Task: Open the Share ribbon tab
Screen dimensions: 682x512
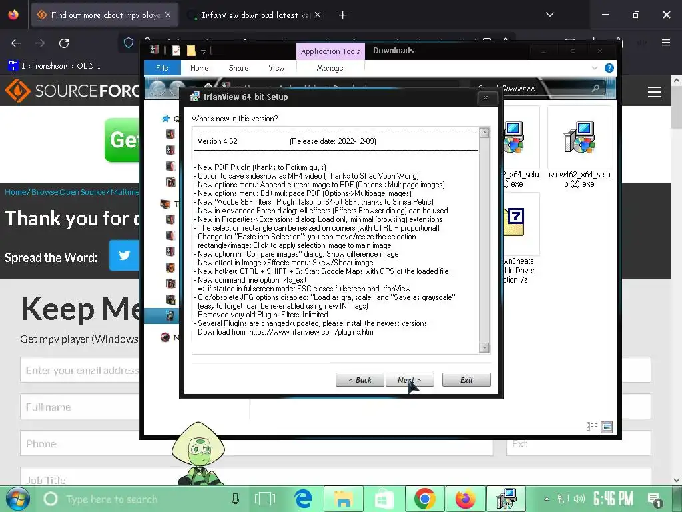Action: 239,68
